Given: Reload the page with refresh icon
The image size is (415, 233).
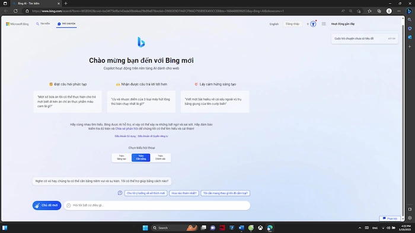Looking at the screenshot, I should coord(15,11).
